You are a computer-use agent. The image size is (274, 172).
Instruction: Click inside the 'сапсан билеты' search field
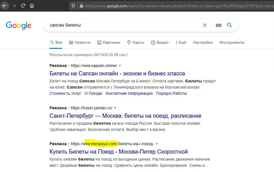click(121, 25)
